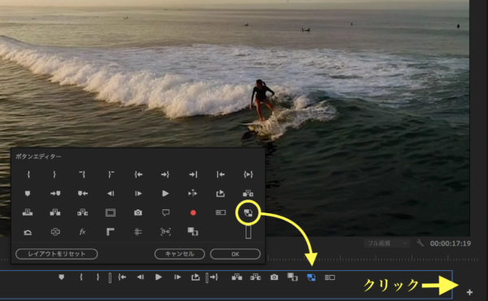Image resolution: width=488 pixels, height=301 pixels.
Task: Select Insert icon in Button Editor
Action: [x=248, y=194]
